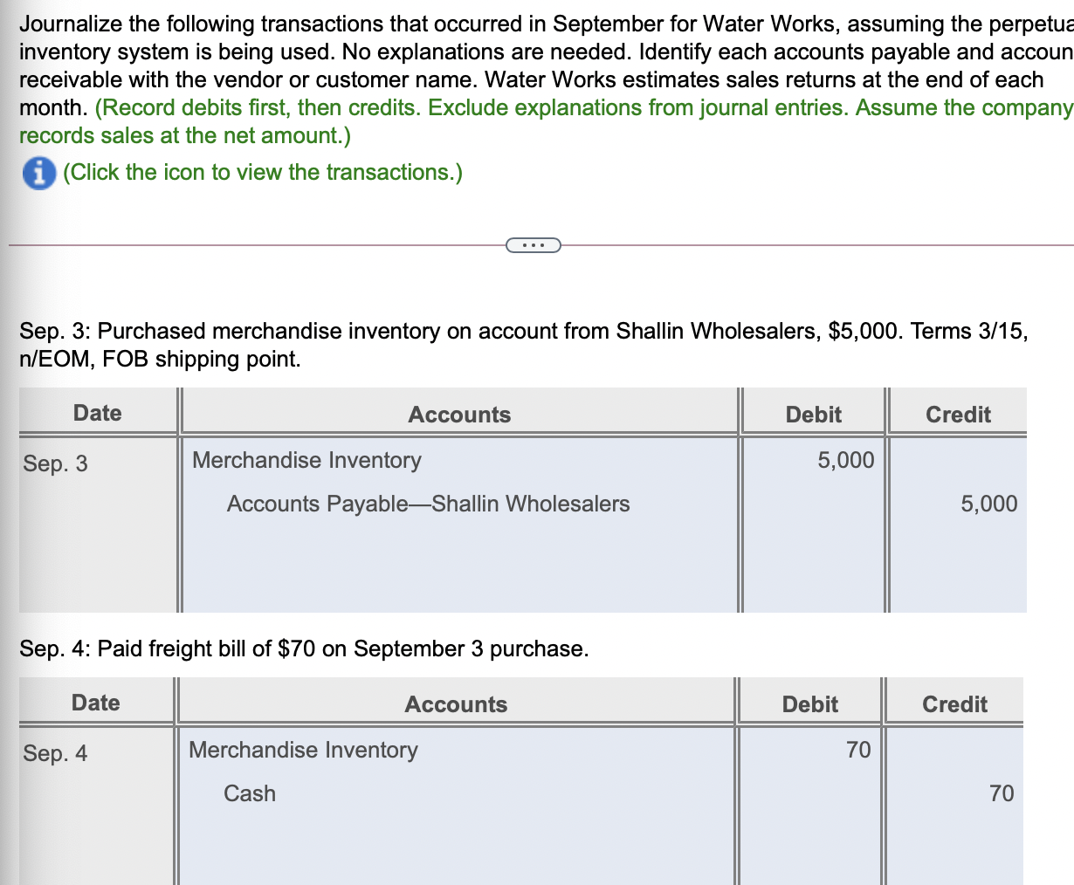
Task: Click the 5,000 debit cell
Action: click(813, 460)
